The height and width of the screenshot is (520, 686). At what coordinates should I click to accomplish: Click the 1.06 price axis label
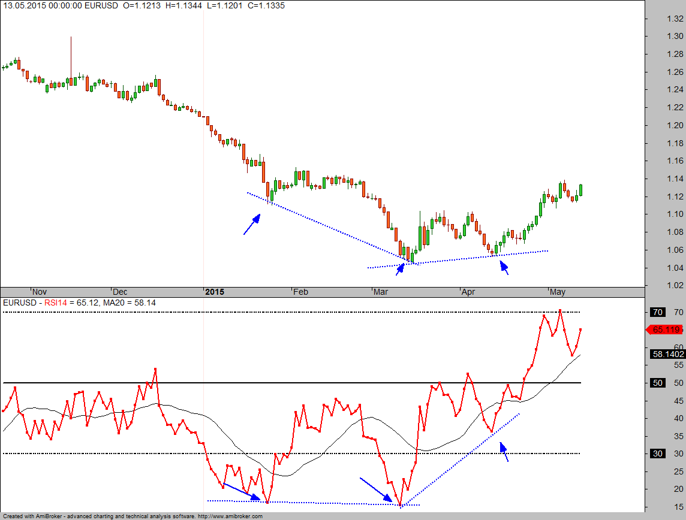tap(675, 250)
